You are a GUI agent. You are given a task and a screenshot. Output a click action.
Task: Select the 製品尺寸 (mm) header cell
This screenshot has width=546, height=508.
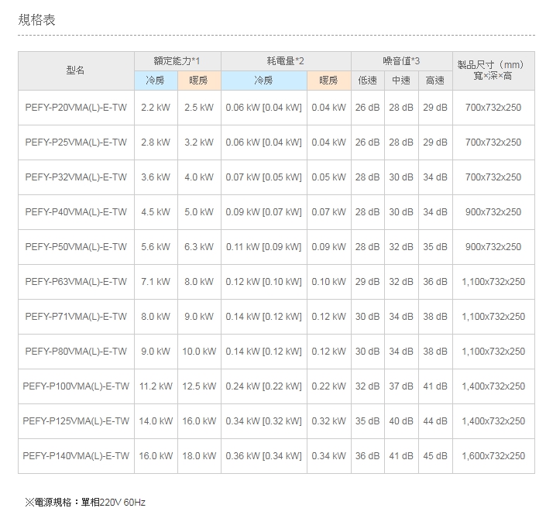click(x=493, y=70)
